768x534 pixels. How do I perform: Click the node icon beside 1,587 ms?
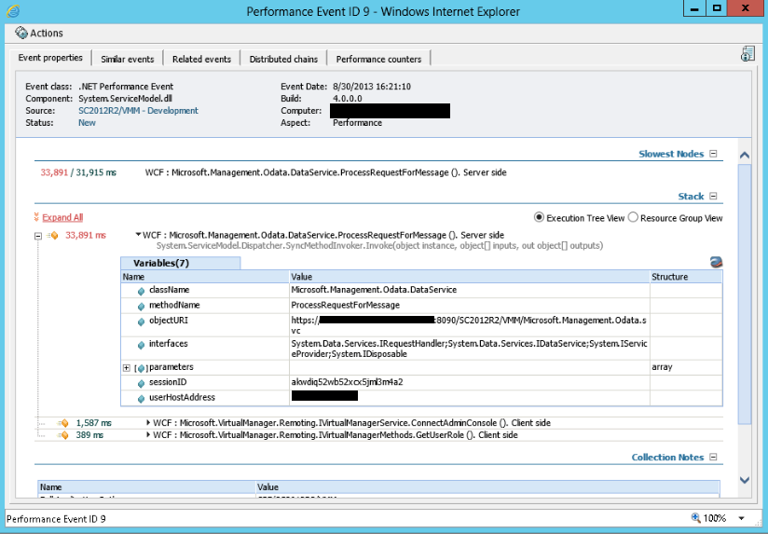tap(63, 423)
